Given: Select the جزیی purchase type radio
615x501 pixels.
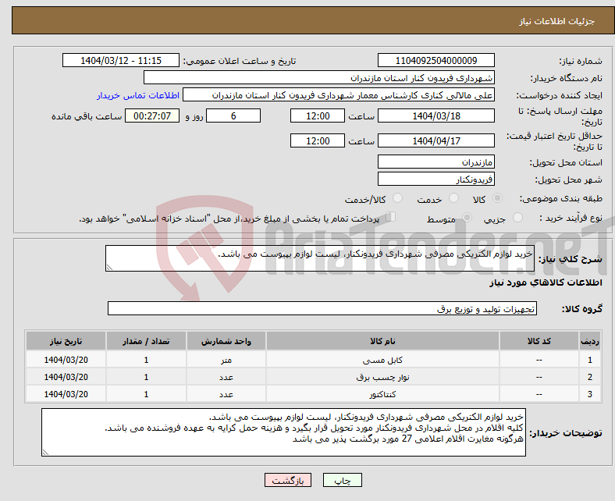Looking at the screenshot, I should [x=517, y=218].
